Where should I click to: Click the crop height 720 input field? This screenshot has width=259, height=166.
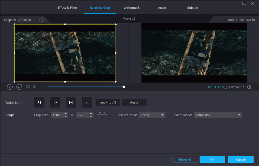coord(81,115)
